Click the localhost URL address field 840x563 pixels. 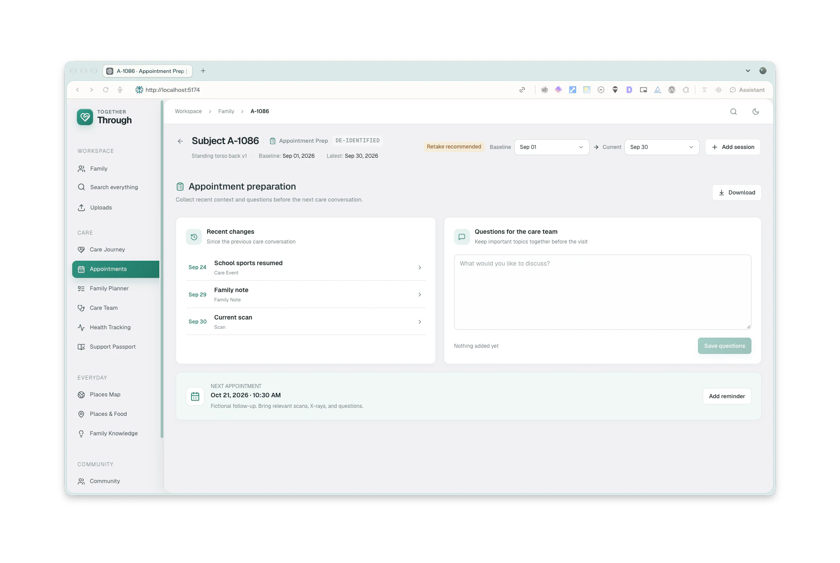pos(173,90)
